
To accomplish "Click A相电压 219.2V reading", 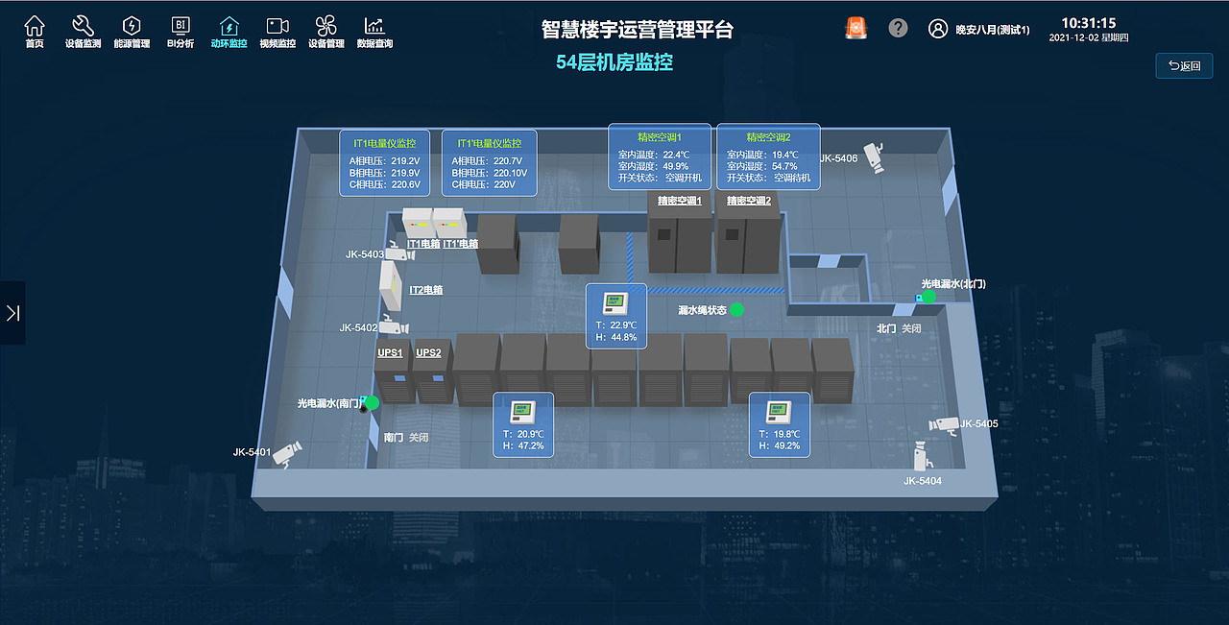I will (x=384, y=160).
